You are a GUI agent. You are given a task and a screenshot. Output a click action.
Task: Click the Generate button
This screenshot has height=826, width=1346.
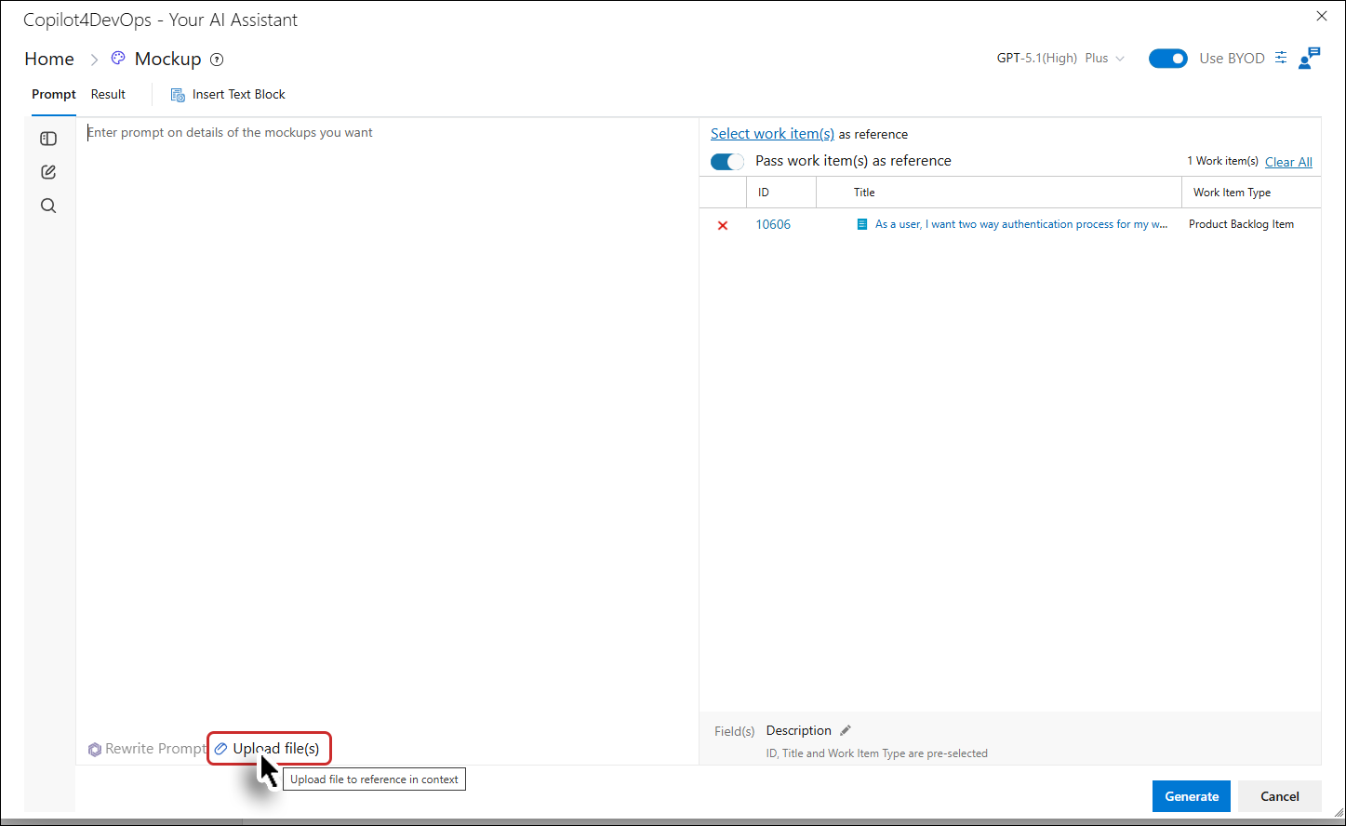click(x=1192, y=796)
